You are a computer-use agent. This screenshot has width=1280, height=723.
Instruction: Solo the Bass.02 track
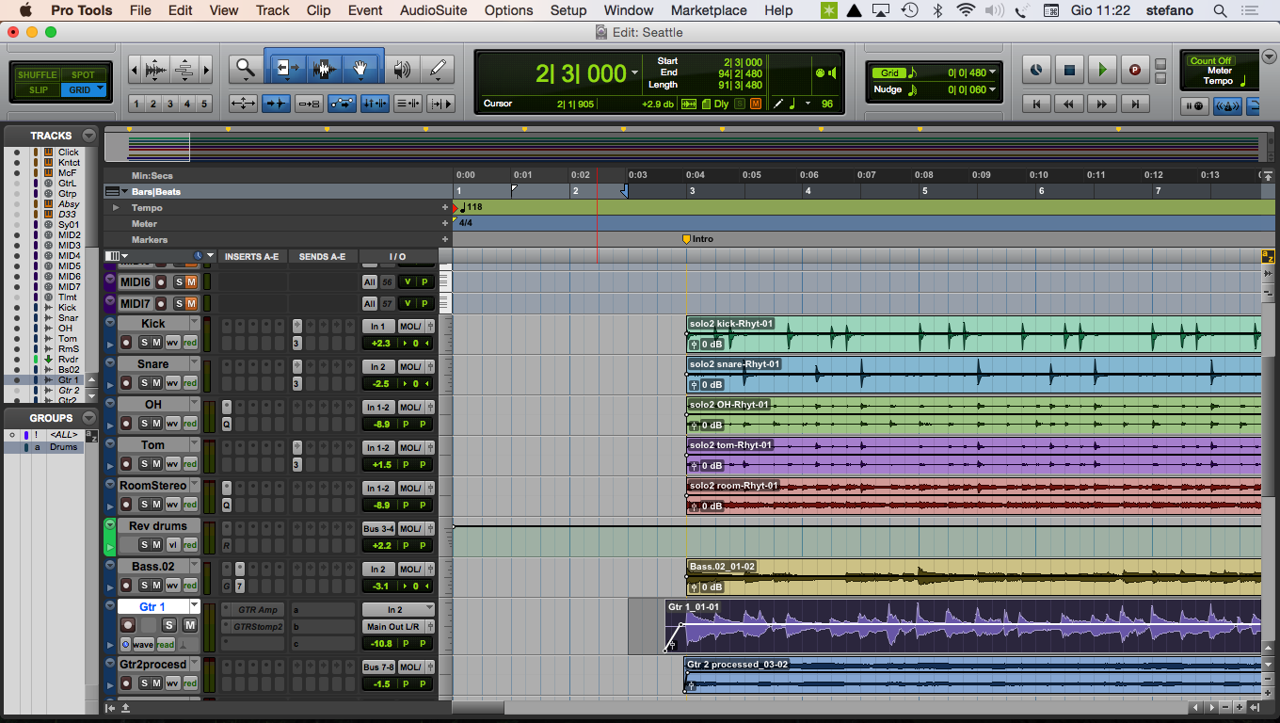145,585
